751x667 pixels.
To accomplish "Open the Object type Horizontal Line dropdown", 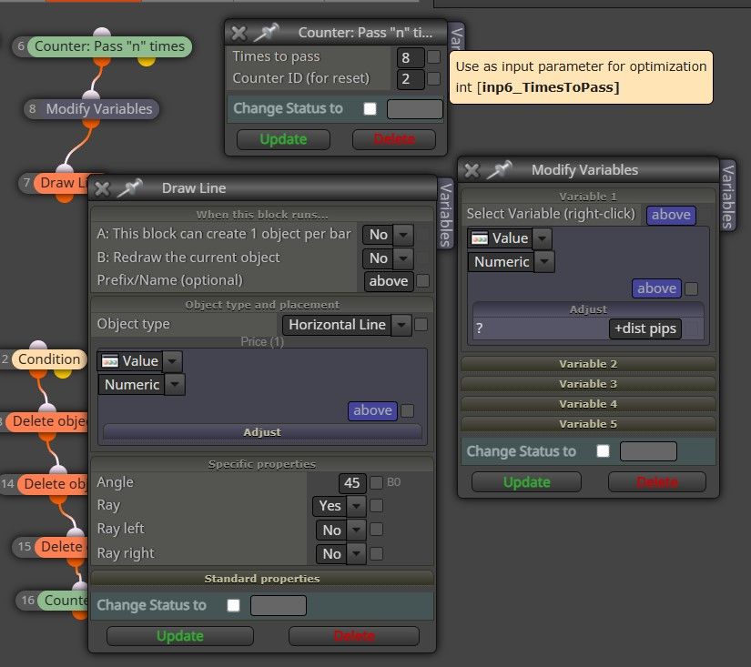I will 347,325.
